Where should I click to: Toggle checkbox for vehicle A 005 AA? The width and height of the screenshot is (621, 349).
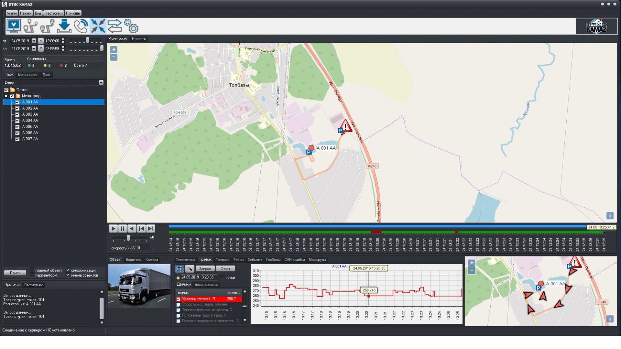click(x=17, y=127)
